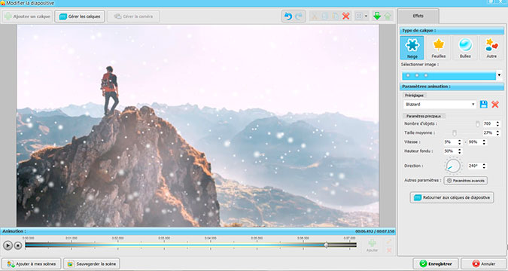Click the timeline playhead marker
The width and height of the screenshot is (508, 271).
click(x=326, y=245)
